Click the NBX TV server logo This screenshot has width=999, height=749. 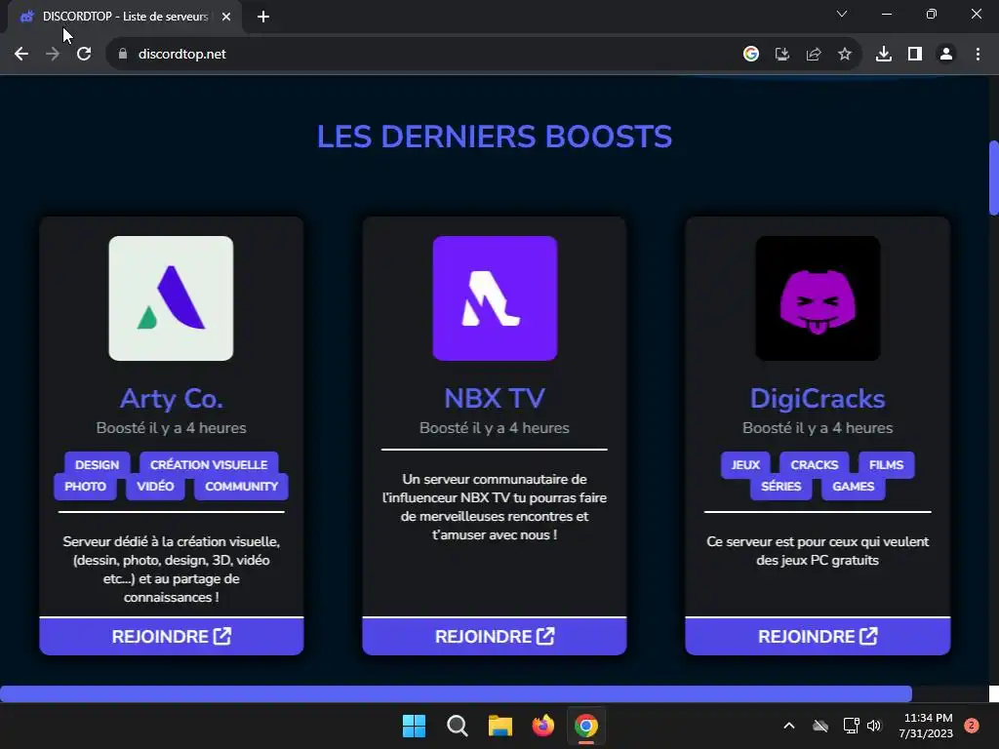[495, 298]
